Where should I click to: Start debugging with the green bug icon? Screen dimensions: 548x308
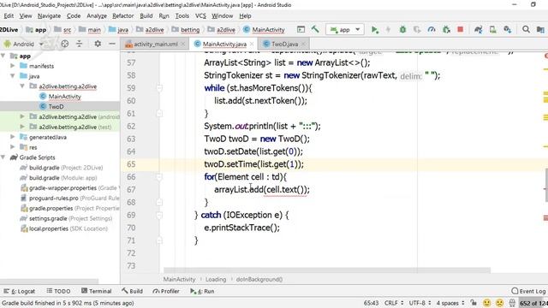point(402,30)
